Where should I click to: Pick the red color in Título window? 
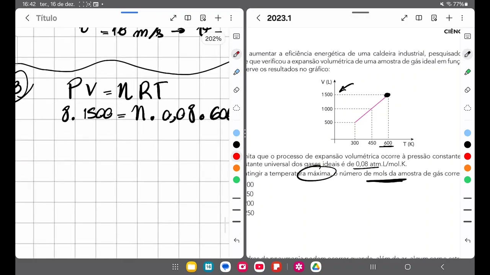[x=237, y=156]
